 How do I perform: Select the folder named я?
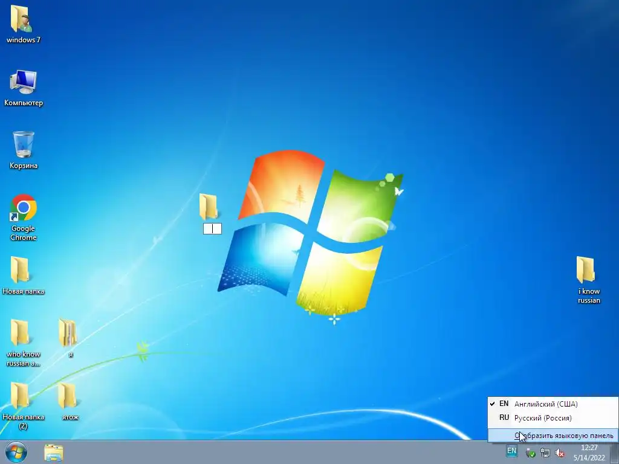68,333
